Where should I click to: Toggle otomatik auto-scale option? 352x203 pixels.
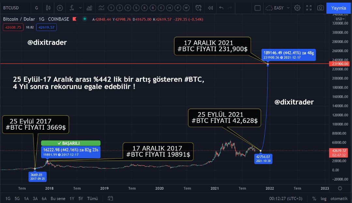[339, 198]
